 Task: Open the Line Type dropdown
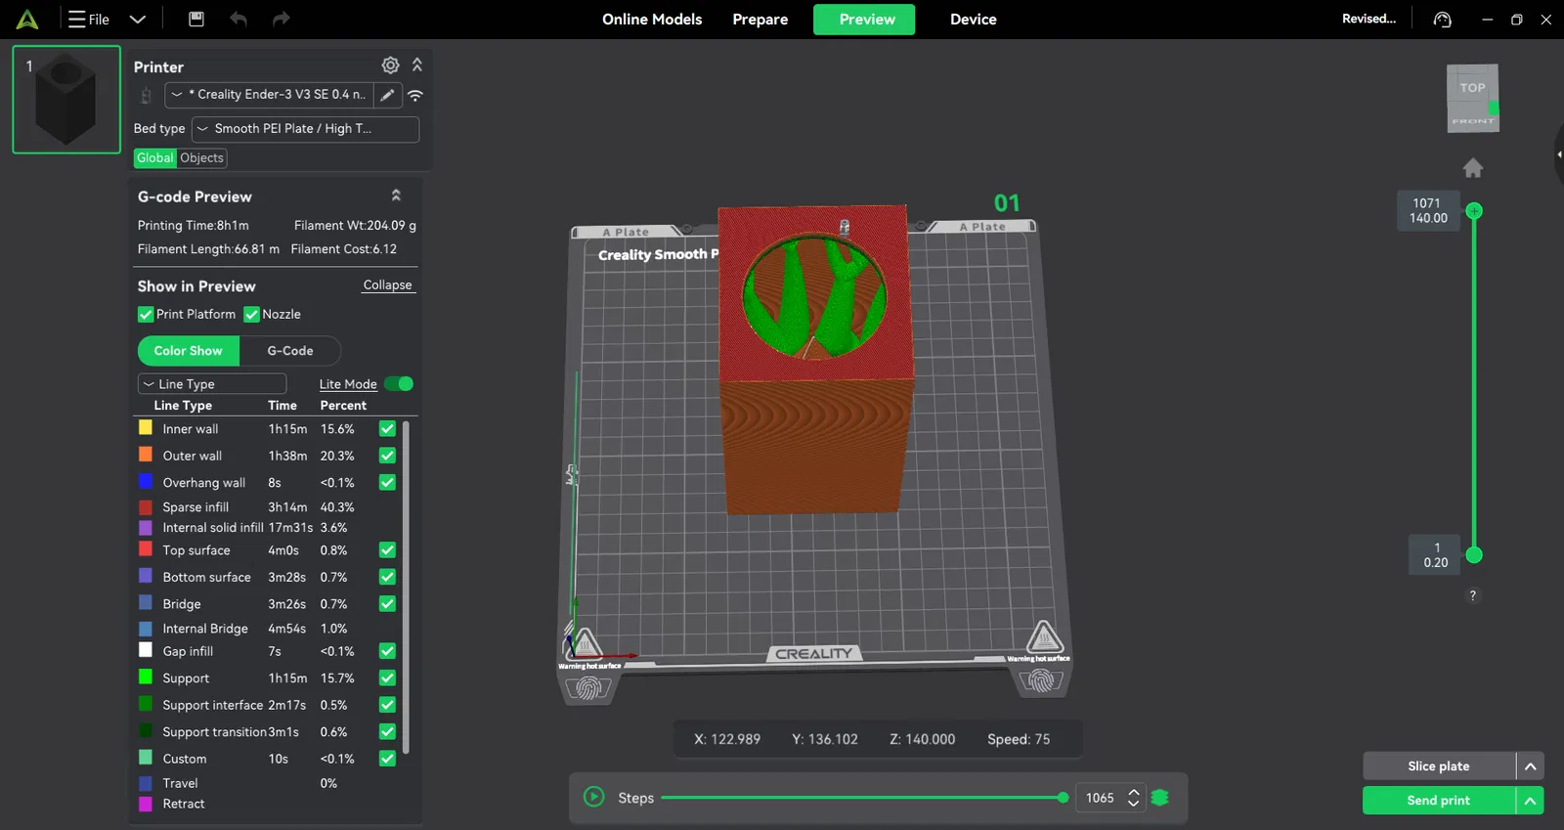pyautogui.click(x=212, y=384)
